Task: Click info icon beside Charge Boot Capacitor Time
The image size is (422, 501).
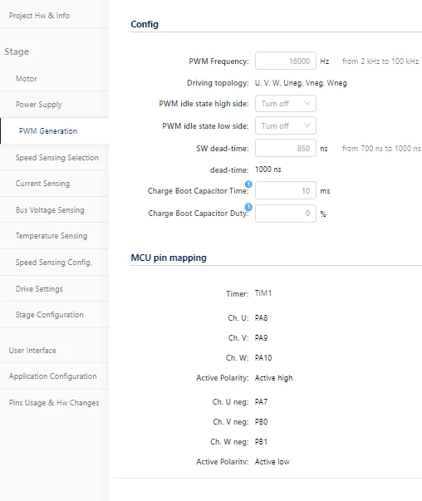Action: coord(248,184)
